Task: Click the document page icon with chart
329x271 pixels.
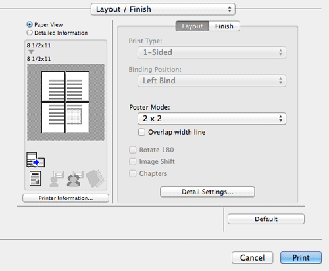Action: [x=36, y=178]
